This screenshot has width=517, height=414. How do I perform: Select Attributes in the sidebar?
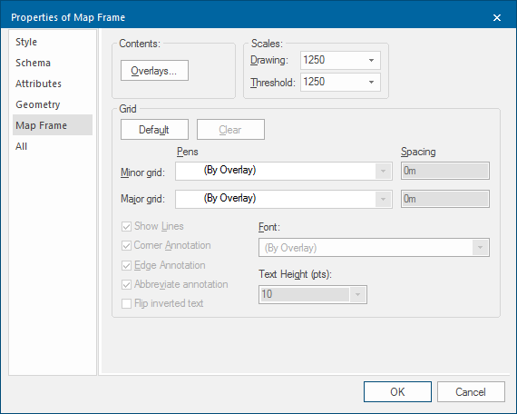coord(52,84)
